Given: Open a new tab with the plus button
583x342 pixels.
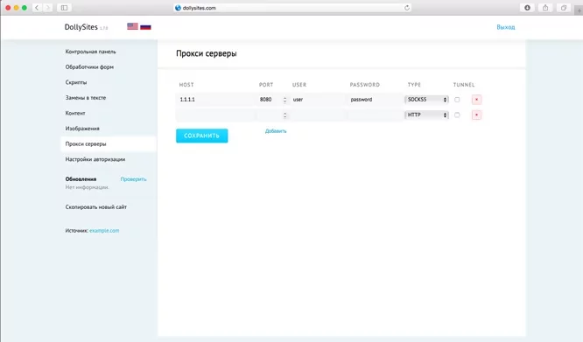Looking at the screenshot, I should (579, 10).
